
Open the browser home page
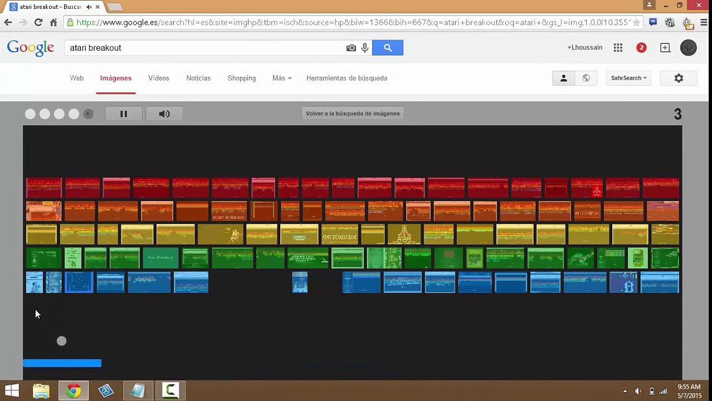[x=53, y=22]
